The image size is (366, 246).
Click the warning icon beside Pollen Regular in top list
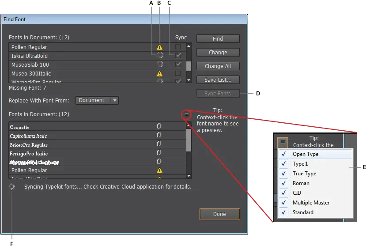click(x=159, y=47)
